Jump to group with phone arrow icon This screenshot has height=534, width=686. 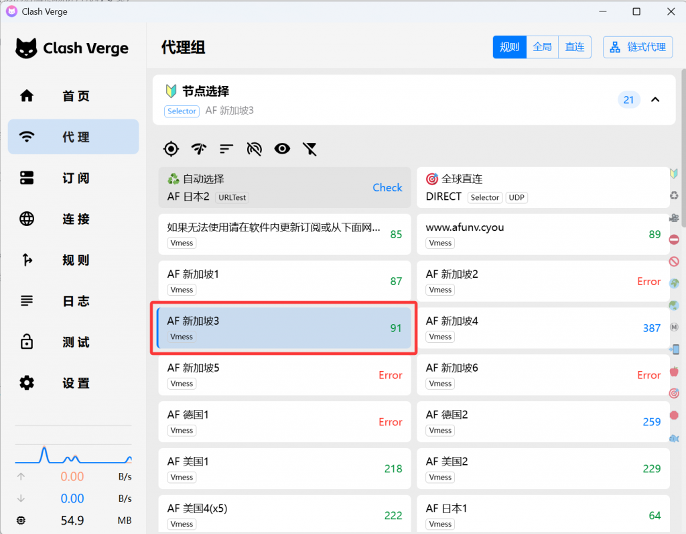[674, 349]
